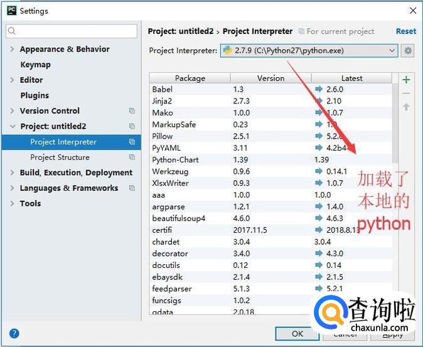Select the XlsxWriter package row

[270, 183]
